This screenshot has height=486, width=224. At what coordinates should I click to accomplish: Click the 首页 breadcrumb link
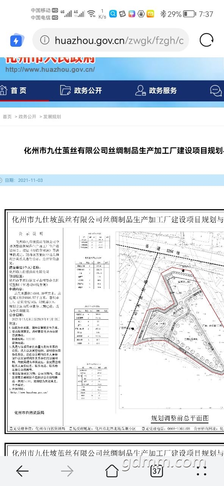[x=7, y=117]
